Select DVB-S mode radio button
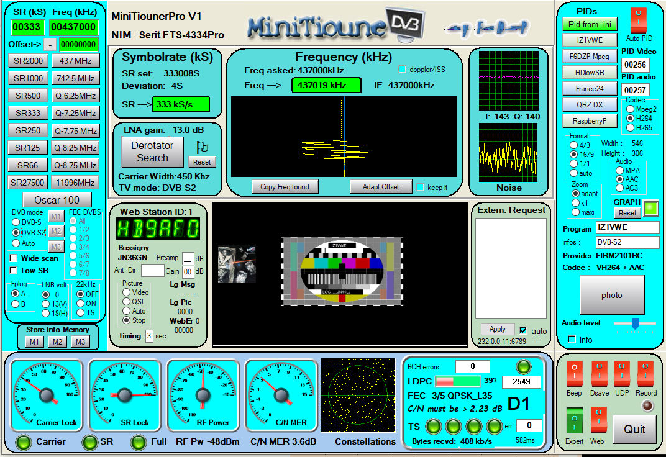Viewport: 666px width, 457px height. coord(16,222)
